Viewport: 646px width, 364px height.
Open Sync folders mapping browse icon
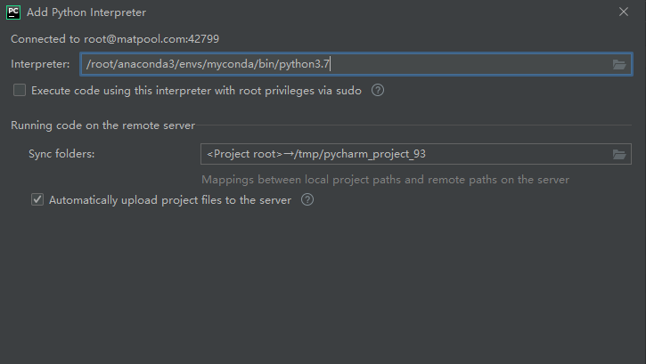pos(618,154)
